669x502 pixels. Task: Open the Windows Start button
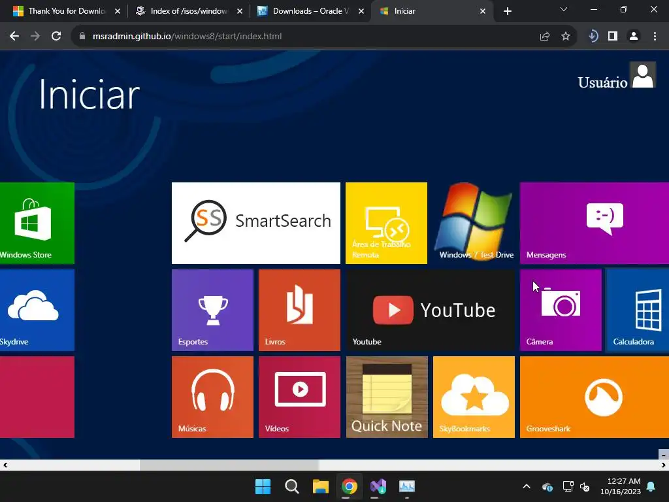click(263, 486)
